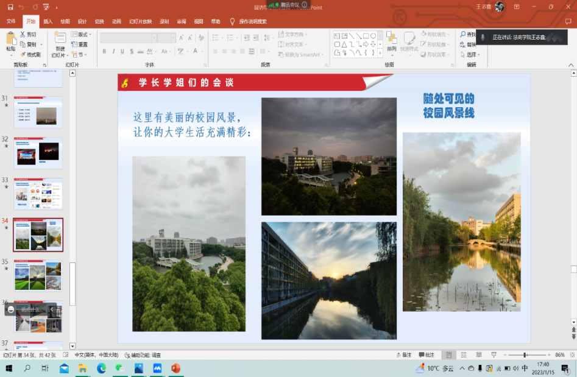Click the Reset (重置) slide button
Image resolution: width=577 pixels, height=377 pixels.
point(80,44)
